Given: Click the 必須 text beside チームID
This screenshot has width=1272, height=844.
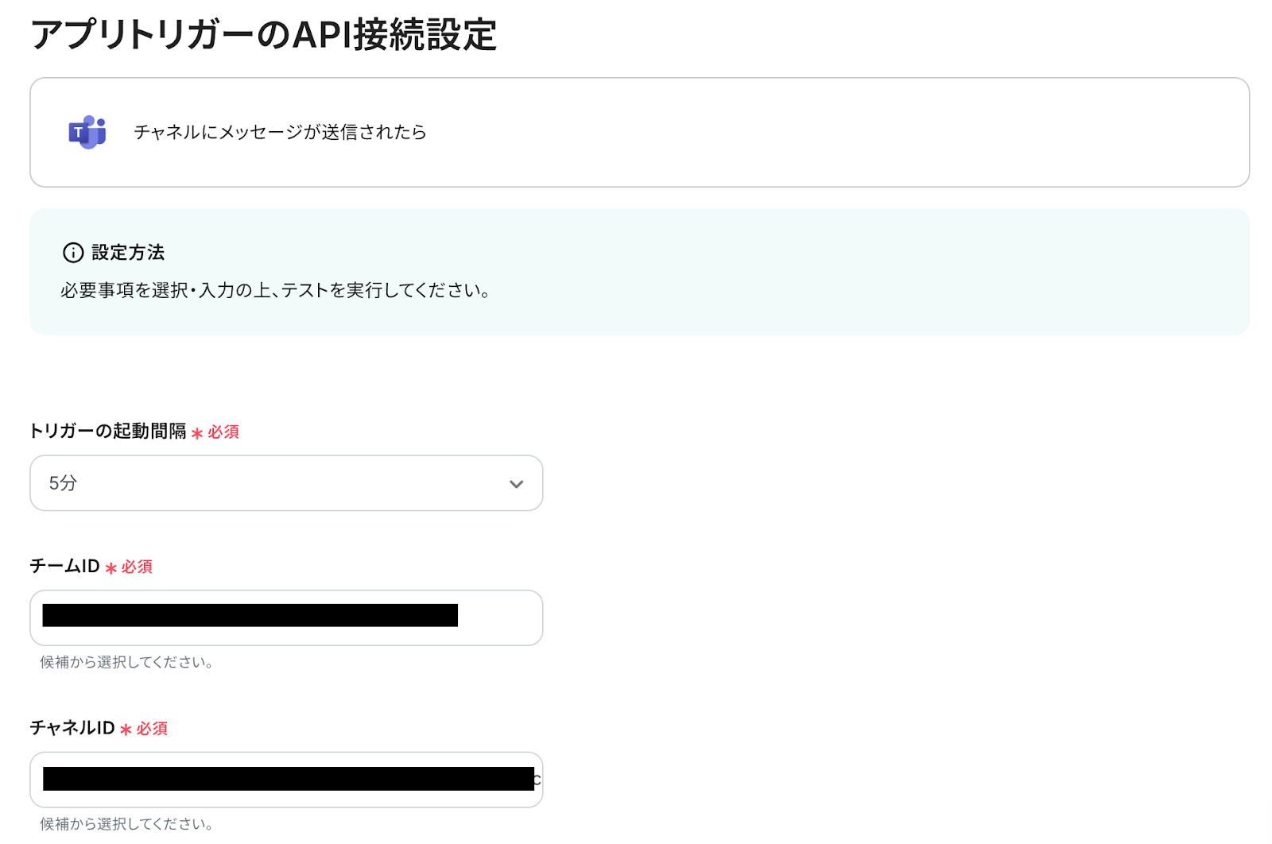Looking at the screenshot, I should tap(137, 567).
